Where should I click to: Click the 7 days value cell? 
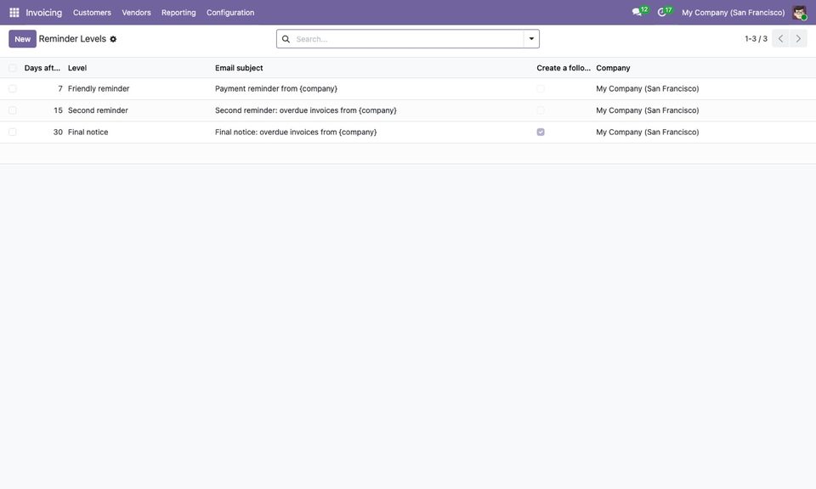(60, 89)
